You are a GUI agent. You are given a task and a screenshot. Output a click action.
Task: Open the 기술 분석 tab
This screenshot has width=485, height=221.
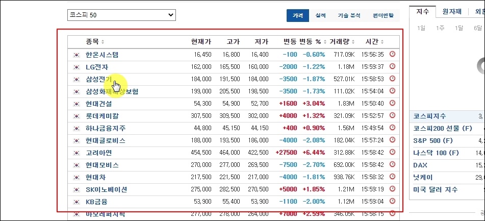point(349,15)
